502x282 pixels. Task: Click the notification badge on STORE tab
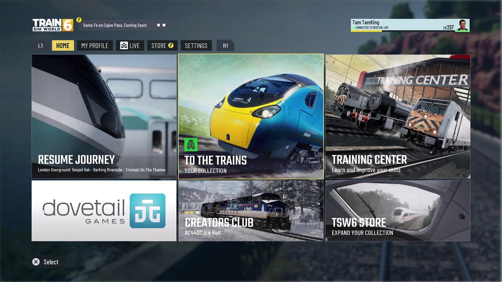pos(171,45)
